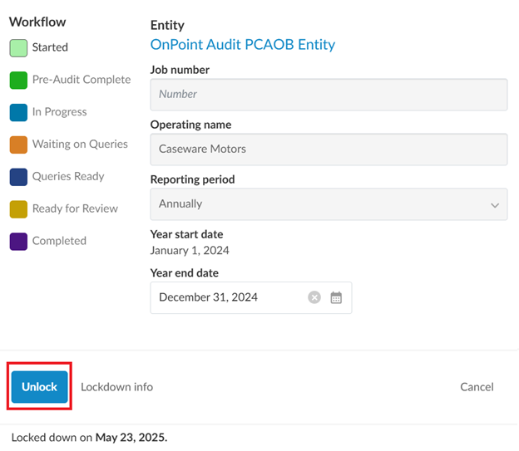Focus the Operating name field
The width and height of the screenshot is (519, 451).
pyautogui.click(x=328, y=150)
